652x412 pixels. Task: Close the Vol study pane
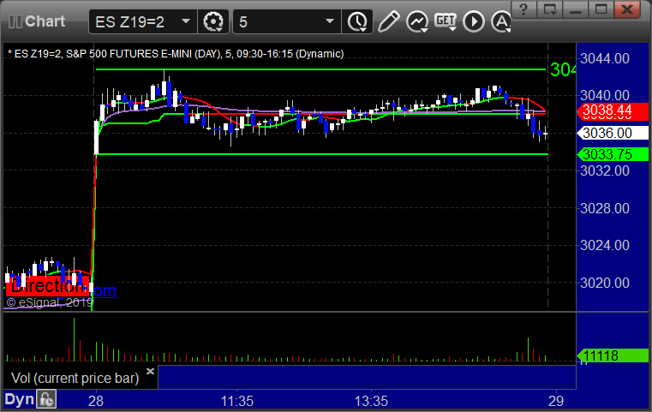tap(150, 371)
